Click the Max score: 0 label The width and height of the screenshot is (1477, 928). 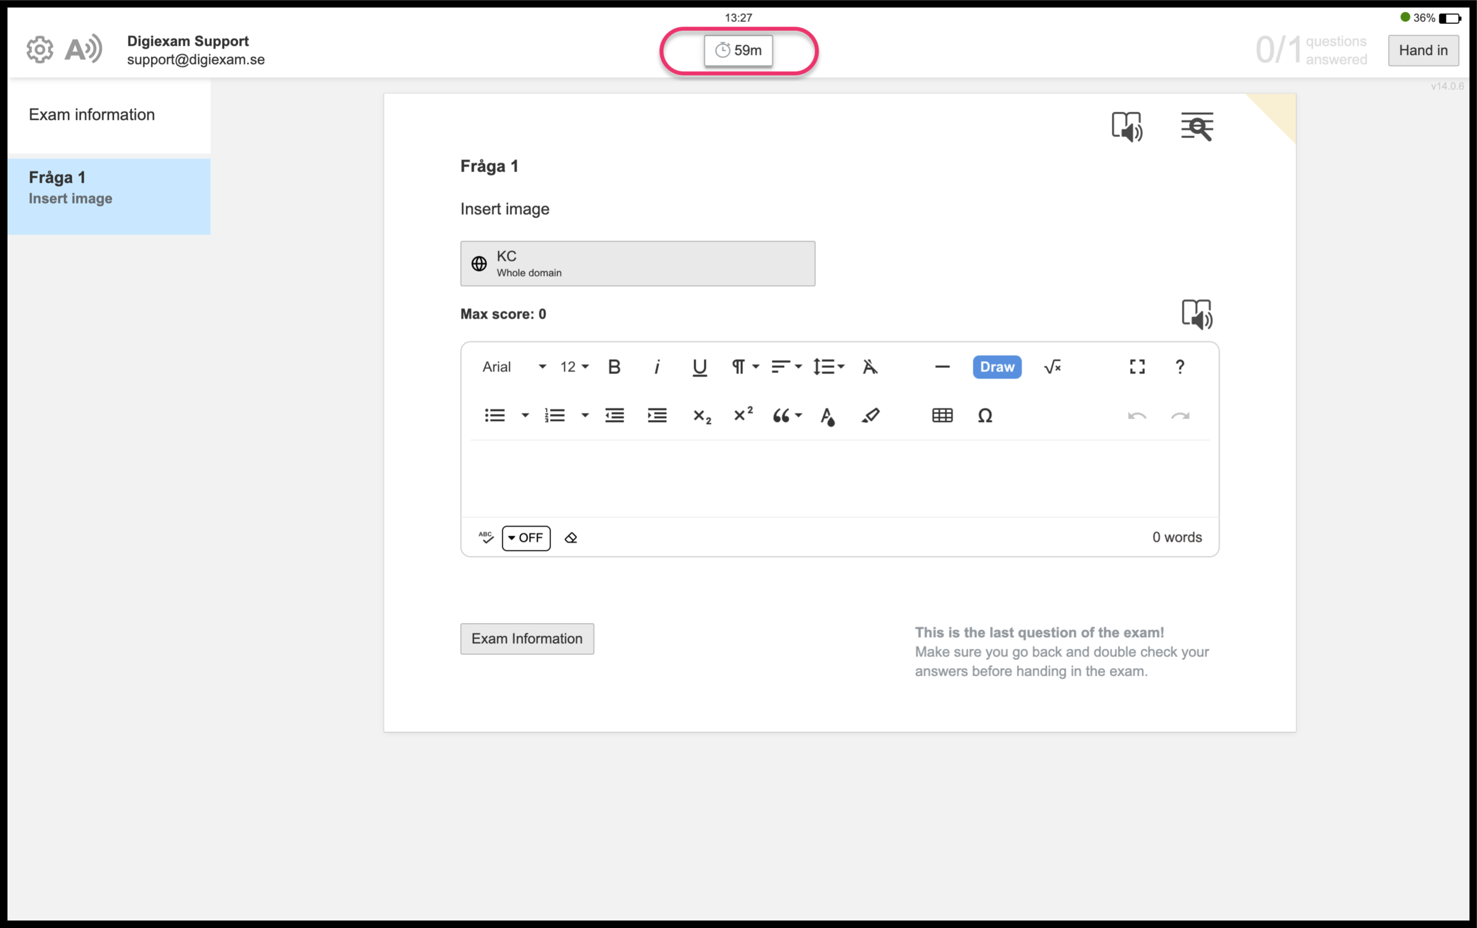tap(503, 314)
